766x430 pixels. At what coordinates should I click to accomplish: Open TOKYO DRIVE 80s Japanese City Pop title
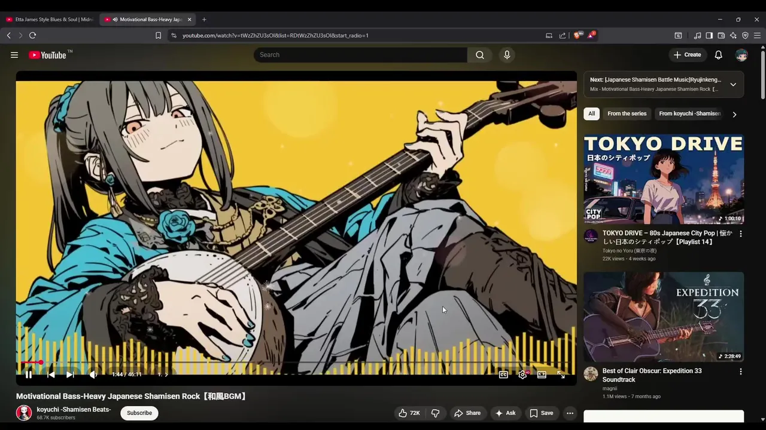pos(667,238)
